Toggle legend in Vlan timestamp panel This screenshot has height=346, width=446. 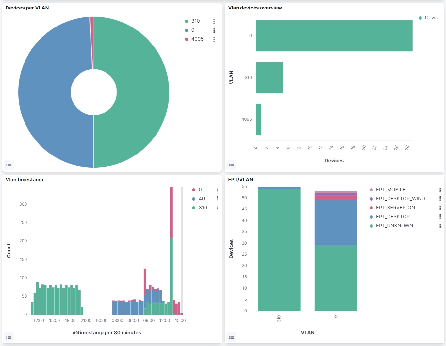click(9, 337)
